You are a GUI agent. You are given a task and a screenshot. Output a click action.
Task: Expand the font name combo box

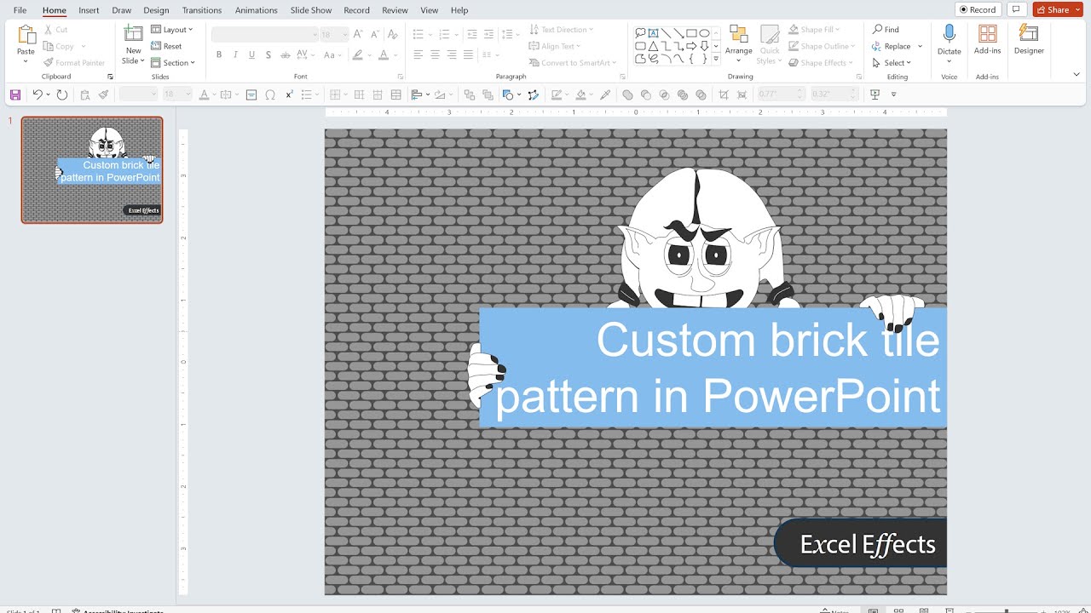(314, 35)
